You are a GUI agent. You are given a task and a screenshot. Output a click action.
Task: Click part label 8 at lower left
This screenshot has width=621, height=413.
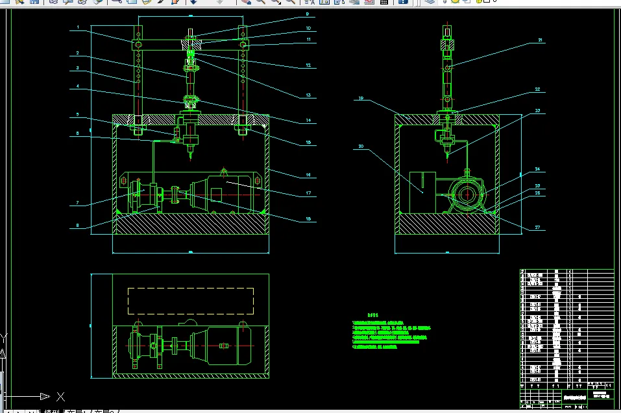point(78,226)
